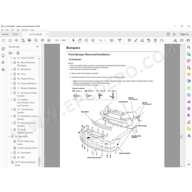Open the right-pane Comment tool
The height and width of the screenshot is (192, 192).
click(x=189, y=74)
